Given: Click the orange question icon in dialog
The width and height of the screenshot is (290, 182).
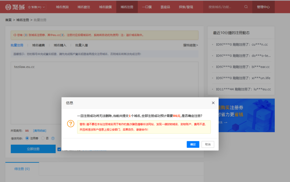Looking at the screenshot, I should pyautogui.click(x=71, y=124).
